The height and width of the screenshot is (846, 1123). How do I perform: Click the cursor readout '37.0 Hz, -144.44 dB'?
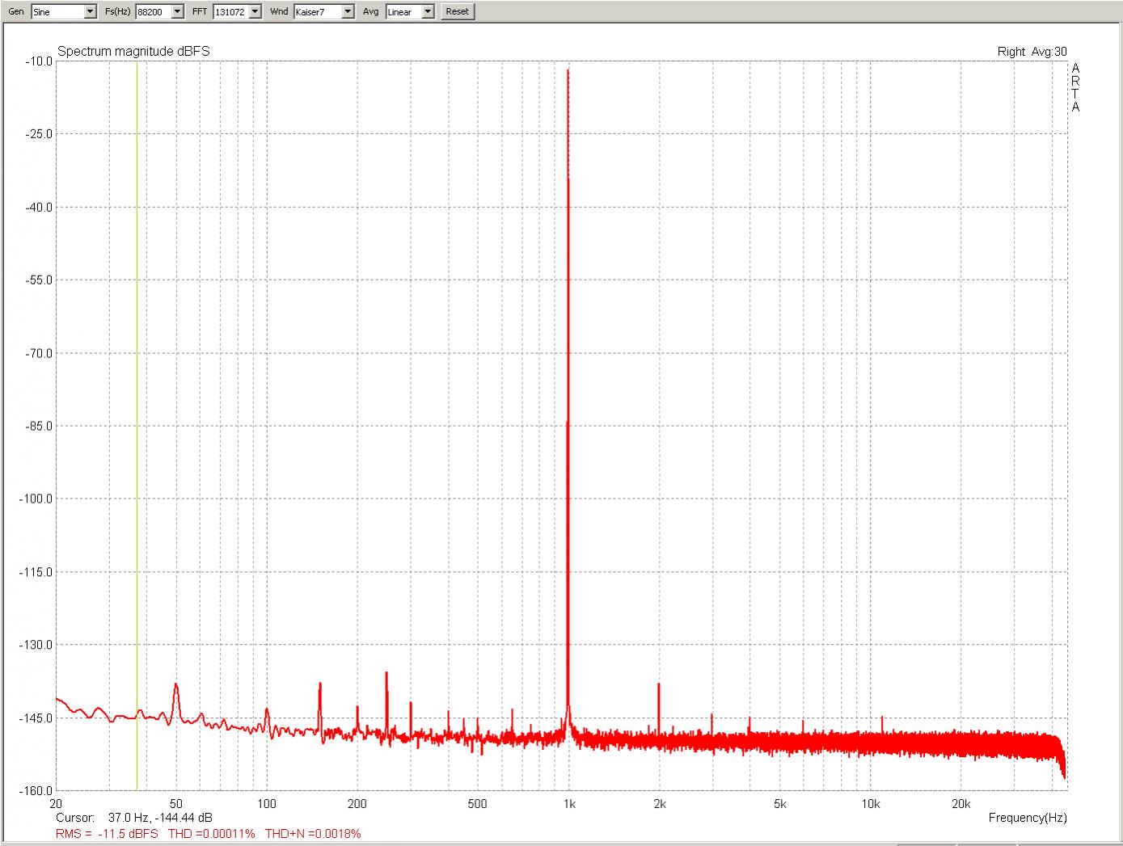pyautogui.click(x=160, y=818)
